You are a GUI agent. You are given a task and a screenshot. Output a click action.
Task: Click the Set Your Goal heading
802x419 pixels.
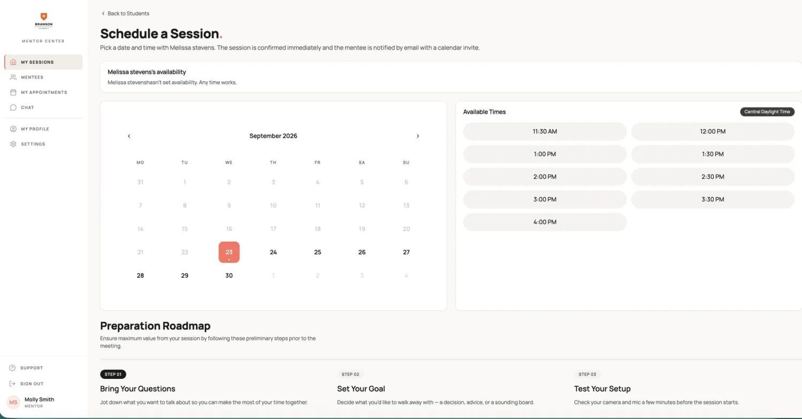pyautogui.click(x=361, y=389)
